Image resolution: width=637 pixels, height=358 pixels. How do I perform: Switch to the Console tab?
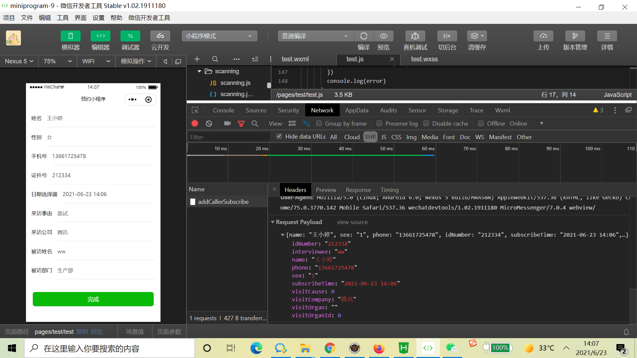click(223, 110)
